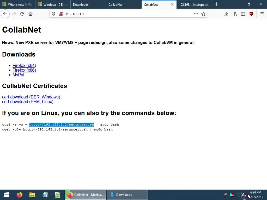Switch to the Downloads tab
The width and height of the screenshot is (267, 200).
88,5
